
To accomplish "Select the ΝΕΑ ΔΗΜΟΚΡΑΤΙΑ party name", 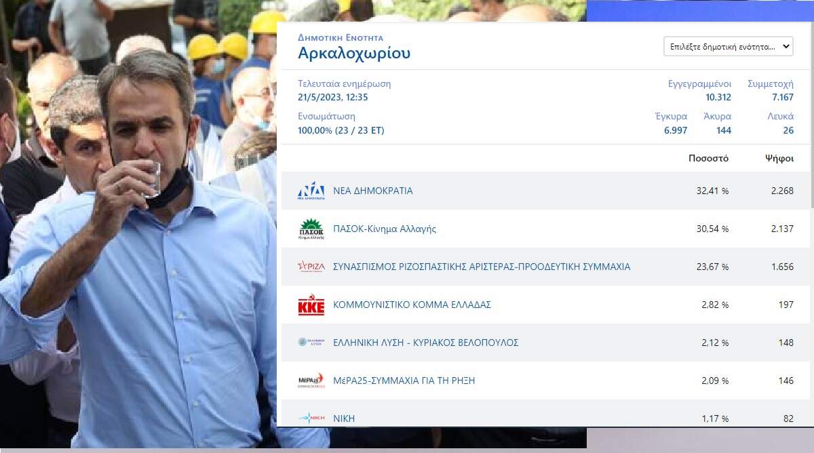I will click(373, 191).
